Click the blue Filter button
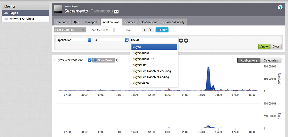Image resolution: width=288 pixels, height=137 pixels. click(x=162, y=30)
